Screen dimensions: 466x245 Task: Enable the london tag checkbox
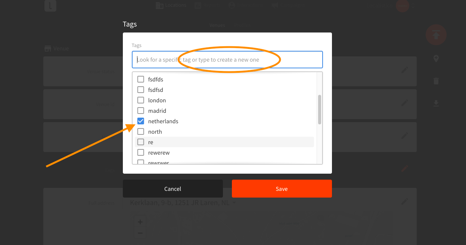point(141,100)
